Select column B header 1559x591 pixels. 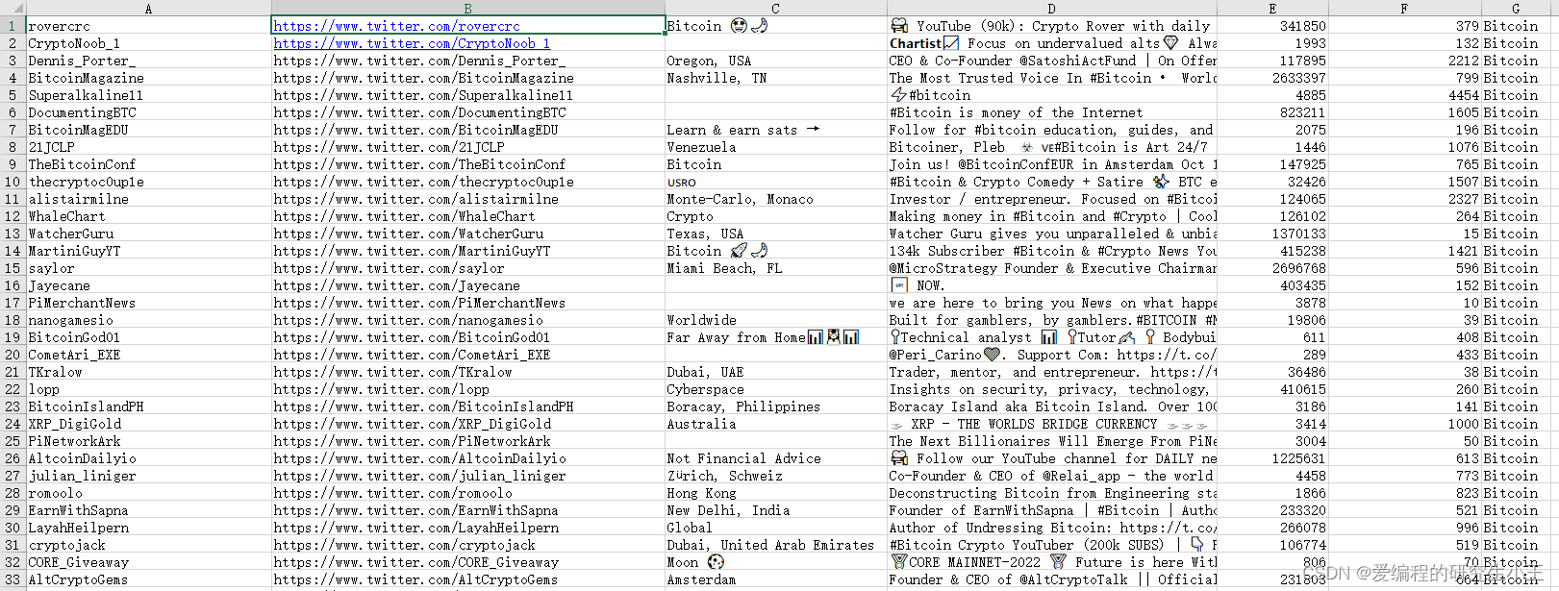coord(467,9)
